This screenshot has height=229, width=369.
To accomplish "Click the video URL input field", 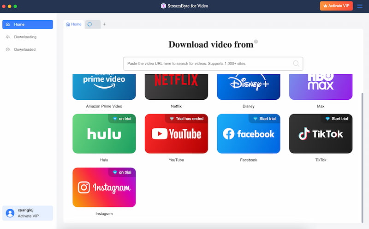I will click(x=213, y=64).
